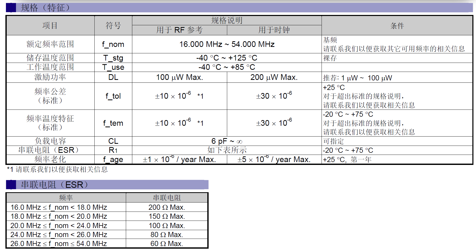Select the condition "裸存"
Screen dimensions: 476x252
tap(330, 58)
